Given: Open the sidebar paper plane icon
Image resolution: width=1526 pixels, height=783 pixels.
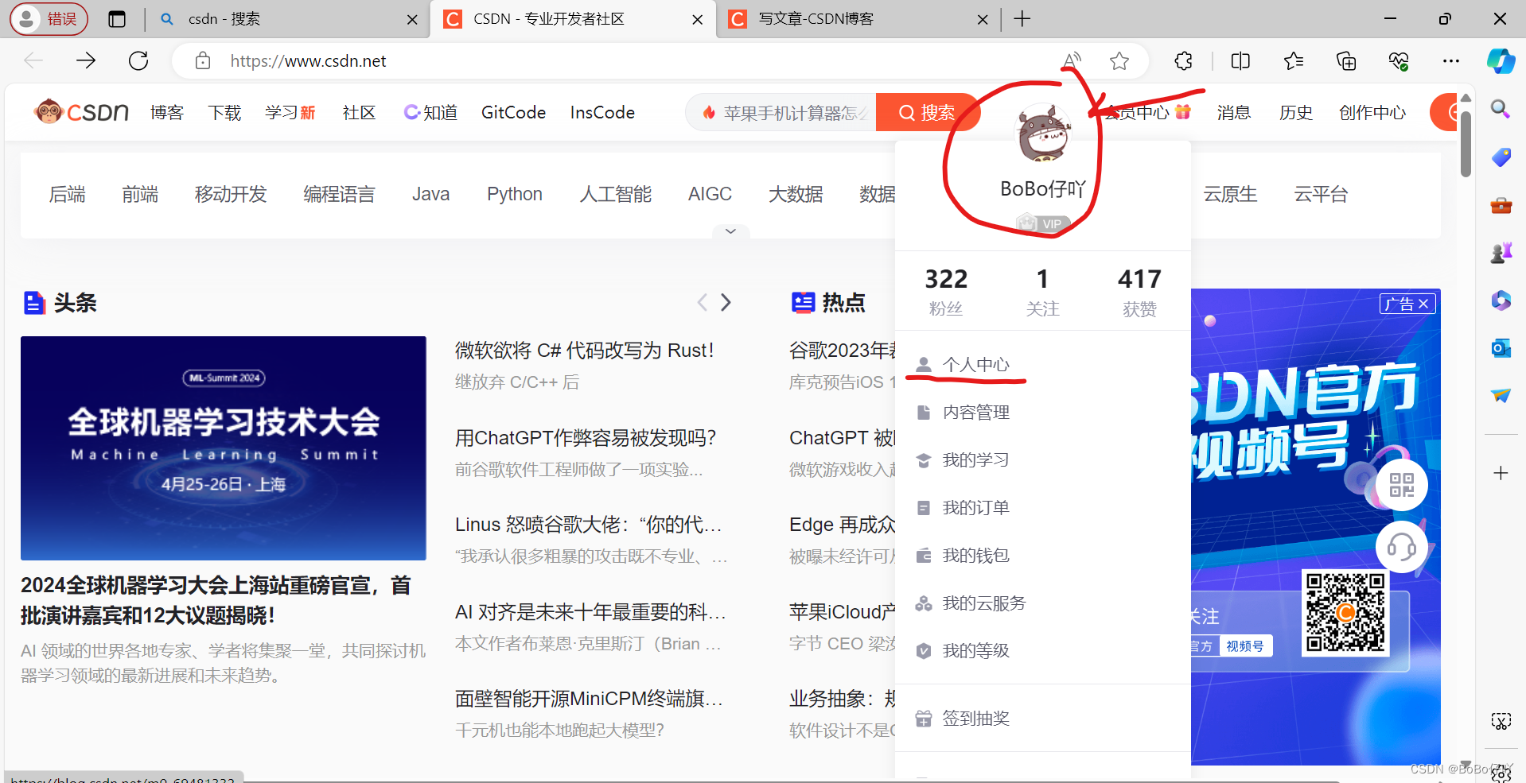Looking at the screenshot, I should [x=1501, y=395].
